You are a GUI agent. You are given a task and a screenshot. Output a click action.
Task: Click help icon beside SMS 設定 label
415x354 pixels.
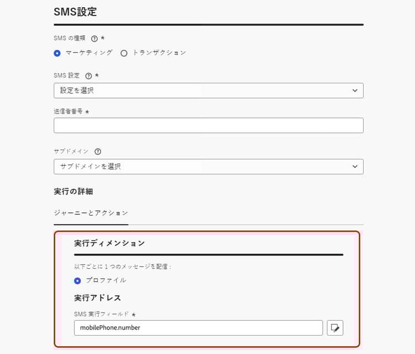(x=89, y=76)
